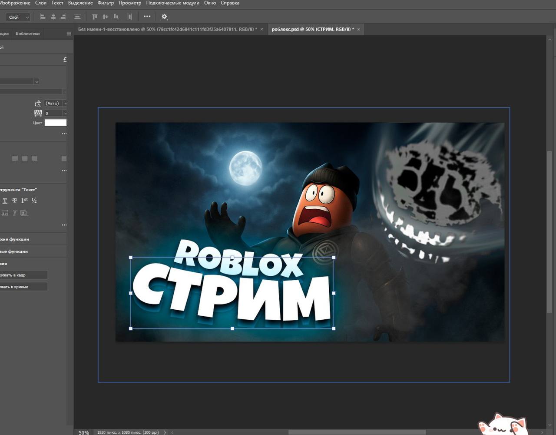Image resolution: width=556 pixels, height=435 pixels.
Task: Click the zoom level field showing 50%
Action: (x=84, y=432)
